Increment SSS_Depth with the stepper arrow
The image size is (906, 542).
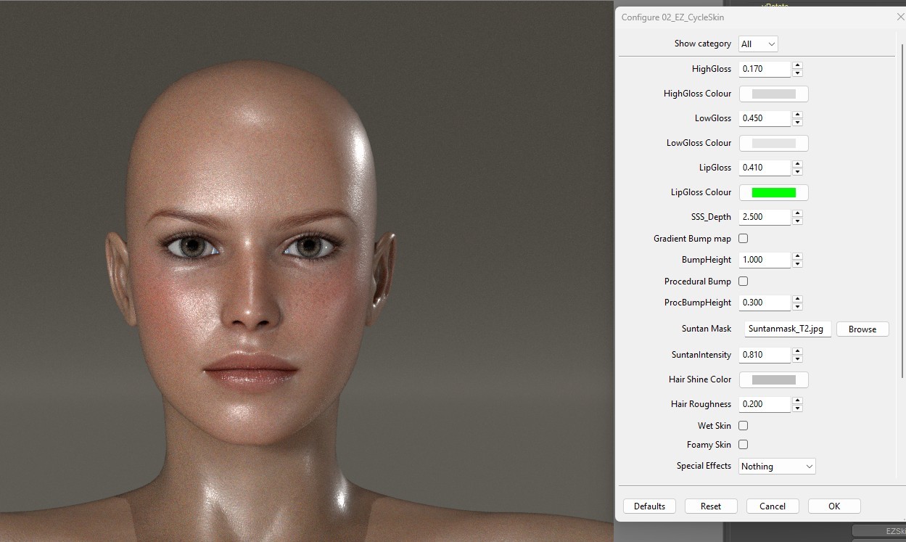coord(797,213)
